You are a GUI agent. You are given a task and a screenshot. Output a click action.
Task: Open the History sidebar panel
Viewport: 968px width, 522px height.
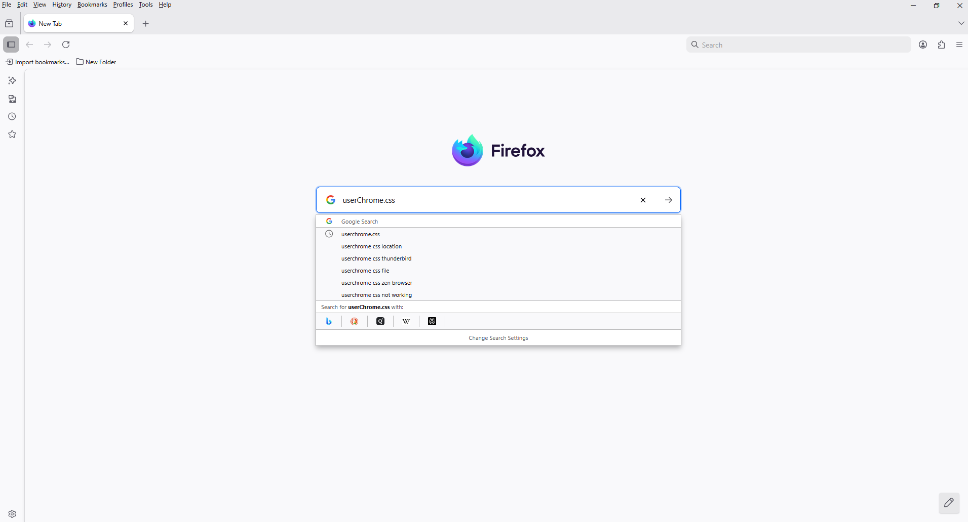(12, 116)
